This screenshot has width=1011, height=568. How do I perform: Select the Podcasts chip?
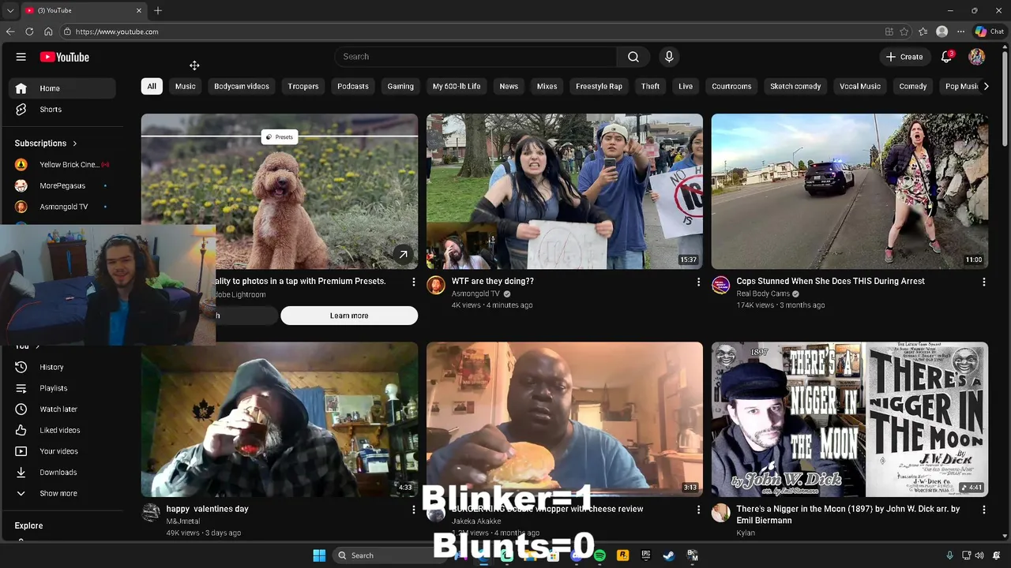coord(353,86)
